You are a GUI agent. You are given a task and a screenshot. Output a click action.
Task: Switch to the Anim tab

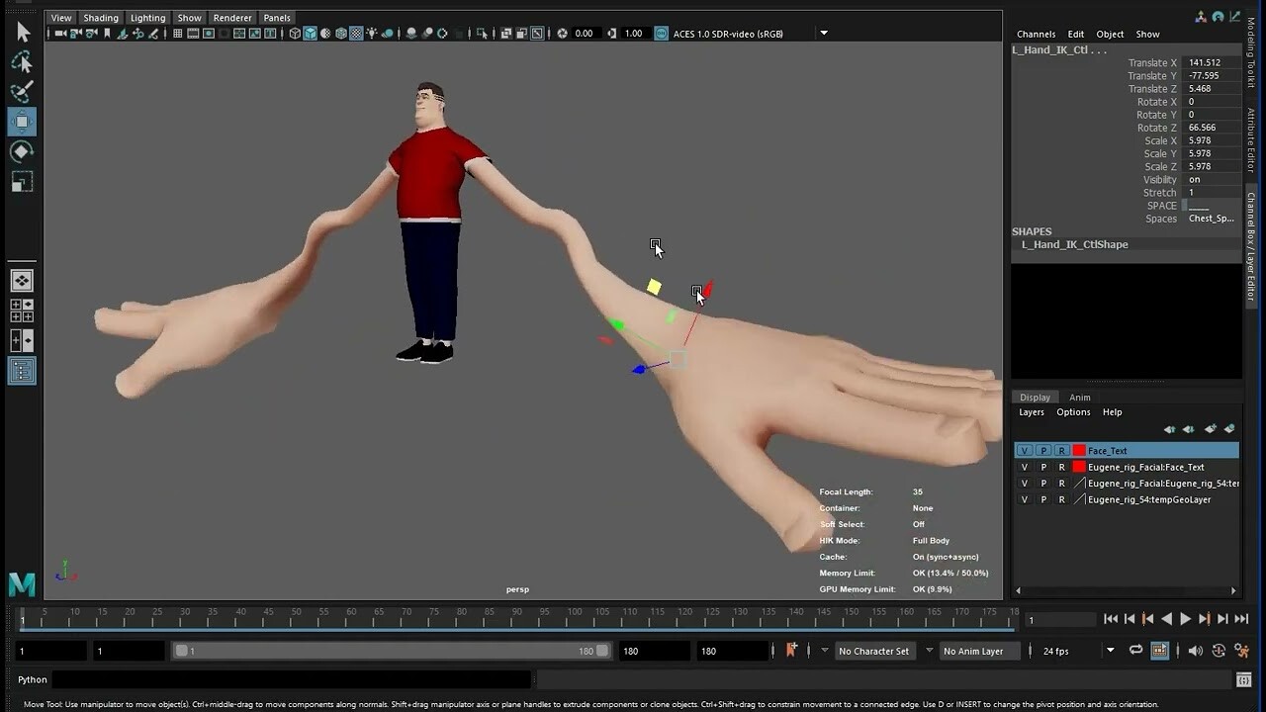click(x=1079, y=397)
